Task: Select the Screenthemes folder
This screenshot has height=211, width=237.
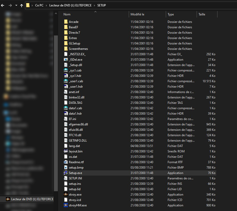Action: click(78, 49)
